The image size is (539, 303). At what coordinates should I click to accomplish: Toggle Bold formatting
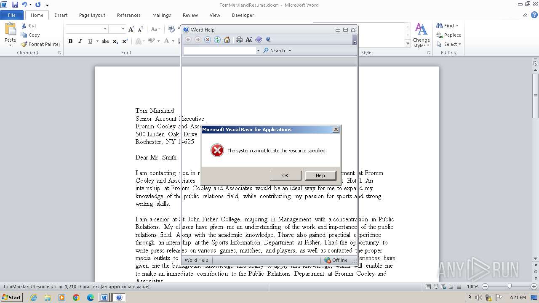point(70,41)
